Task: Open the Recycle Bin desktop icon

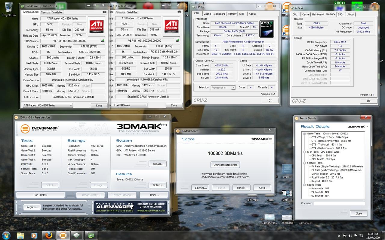Action: (9, 9)
